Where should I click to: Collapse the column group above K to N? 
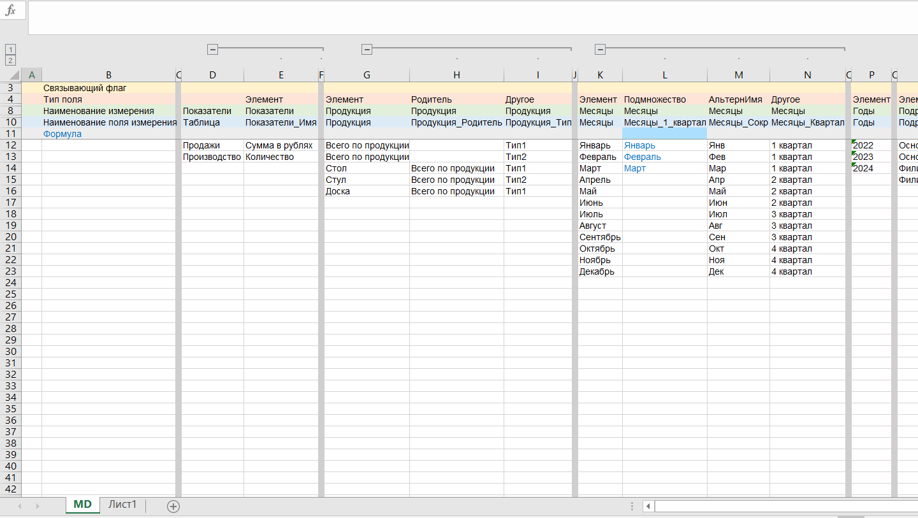click(x=600, y=49)
